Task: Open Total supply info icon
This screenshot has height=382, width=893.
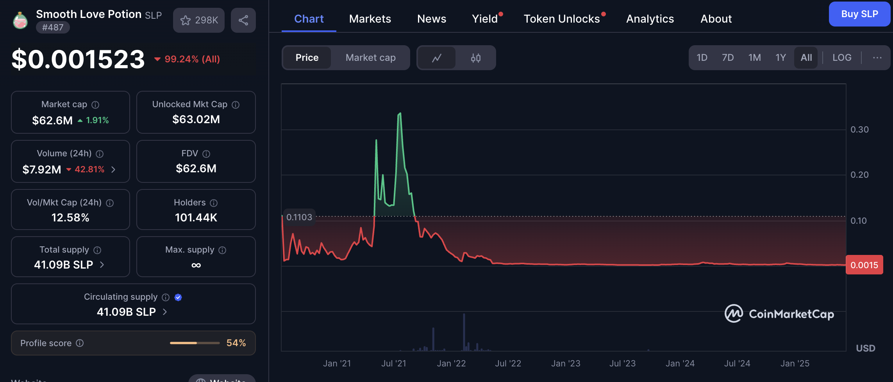Action: coord(97,250)
